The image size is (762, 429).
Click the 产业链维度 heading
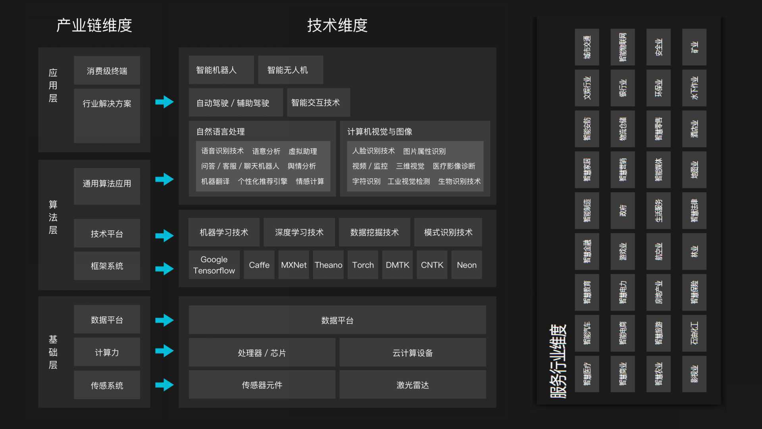[94, 25]
